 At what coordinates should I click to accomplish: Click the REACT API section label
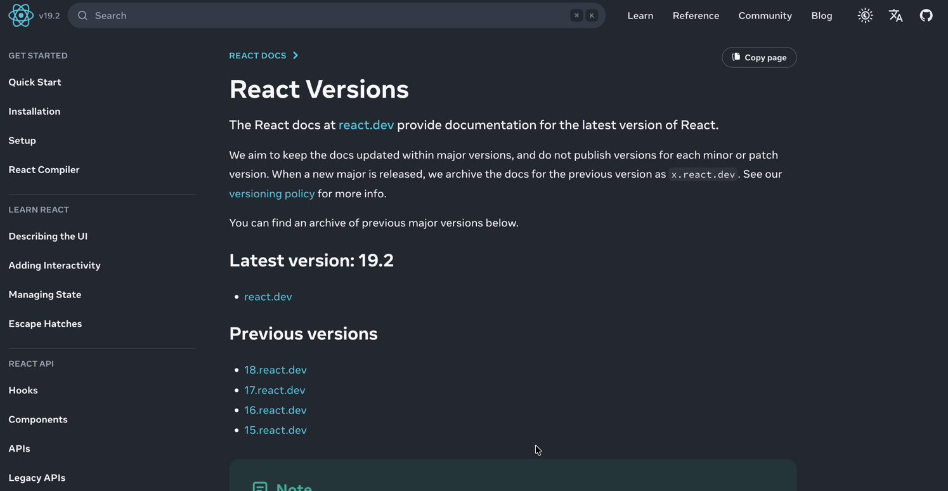(x=31, y=364)
